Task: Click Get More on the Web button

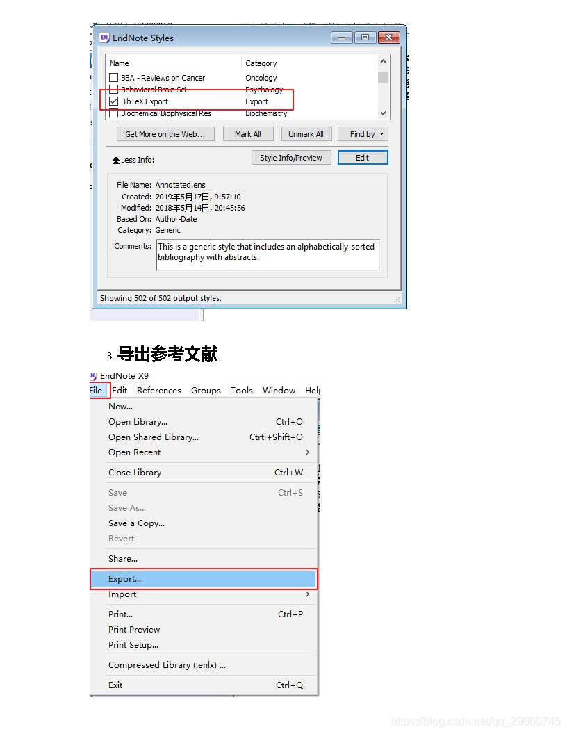Action: tap(165, 134)
